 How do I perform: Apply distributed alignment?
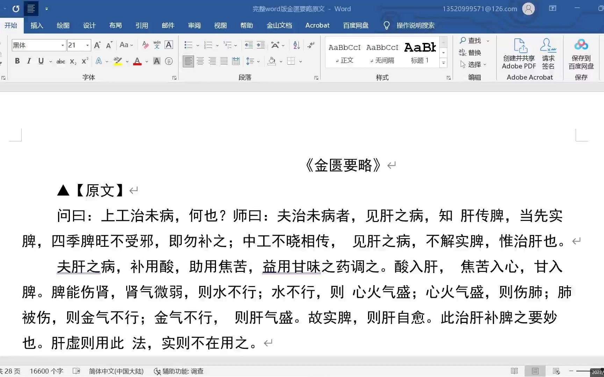point(236,61)
